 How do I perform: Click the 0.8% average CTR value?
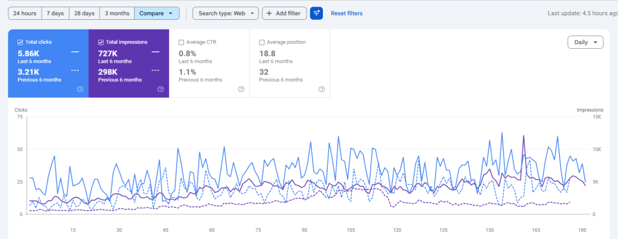pos(187,54)
